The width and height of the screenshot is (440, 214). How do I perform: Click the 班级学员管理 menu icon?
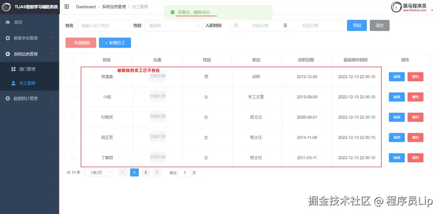click(8, 38)
